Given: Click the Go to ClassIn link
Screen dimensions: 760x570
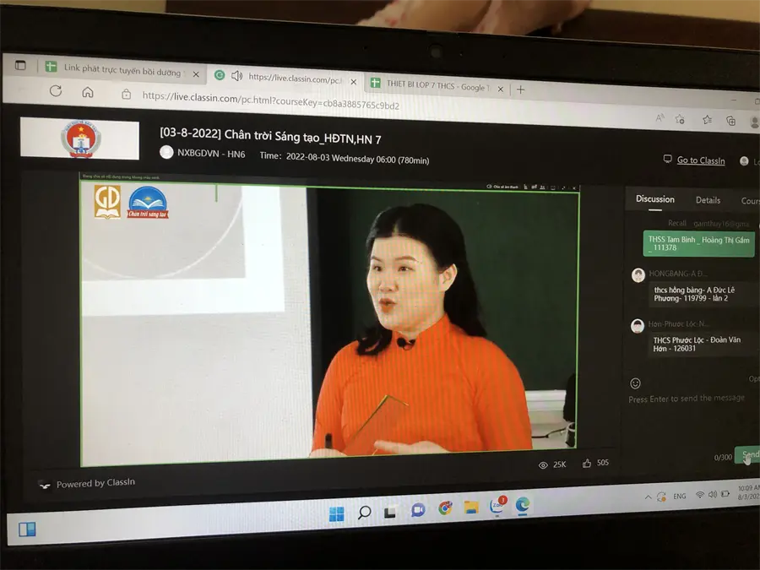Looking at the screenshot, I should click(700, 160).
